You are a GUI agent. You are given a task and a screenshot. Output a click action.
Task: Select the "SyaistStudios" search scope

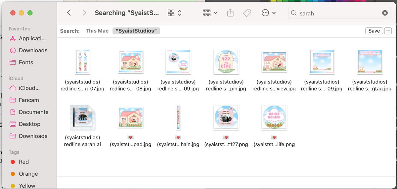pos(136,31)
